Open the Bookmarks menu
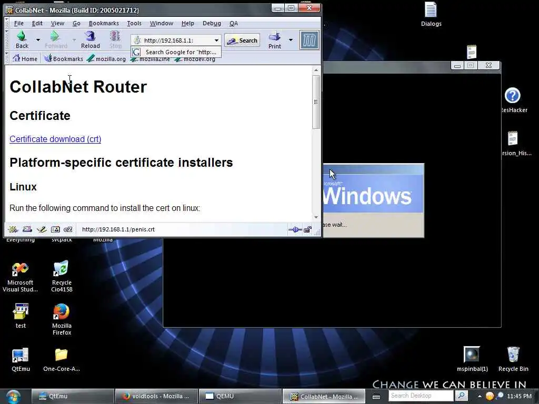Screen dimensions: 539x404 pyautogui.click(x=104, y=23)
